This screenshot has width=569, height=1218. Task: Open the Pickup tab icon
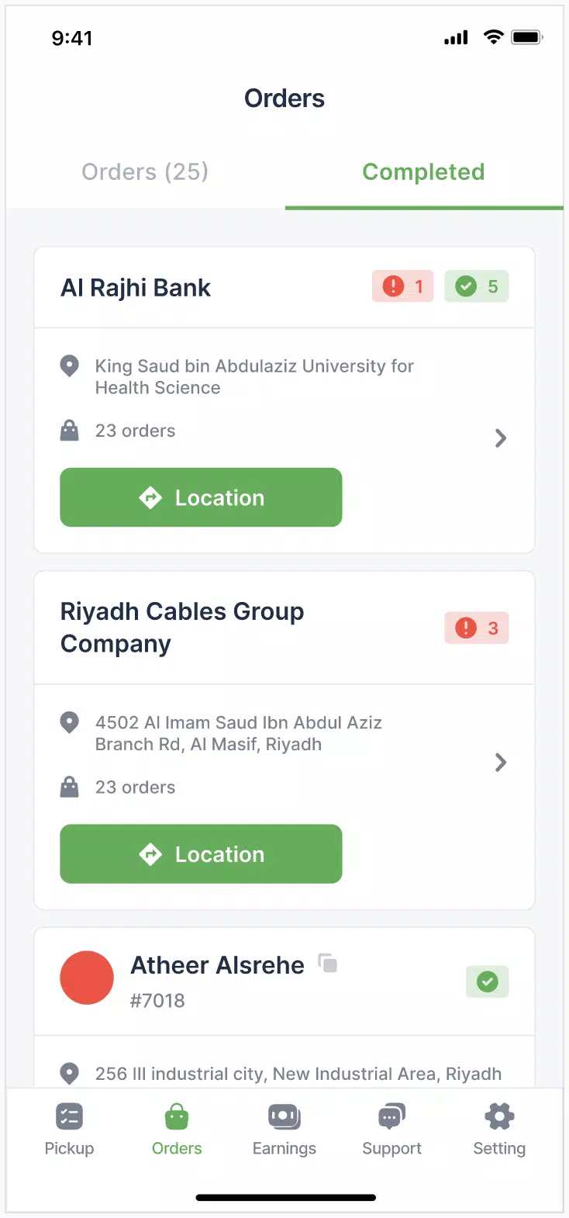pyautogui.click(x=69, y=1117)
